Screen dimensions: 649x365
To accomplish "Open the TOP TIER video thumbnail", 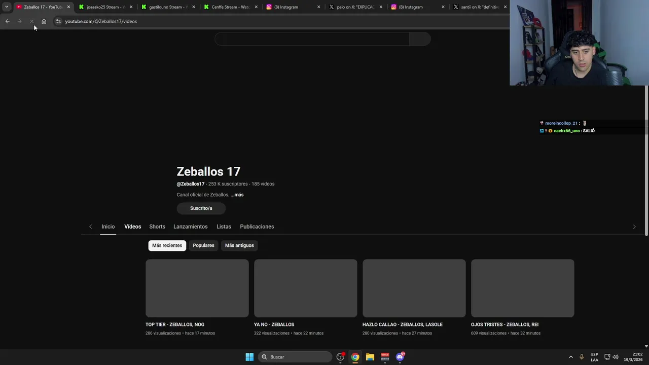I will click(x=197, y=288).
